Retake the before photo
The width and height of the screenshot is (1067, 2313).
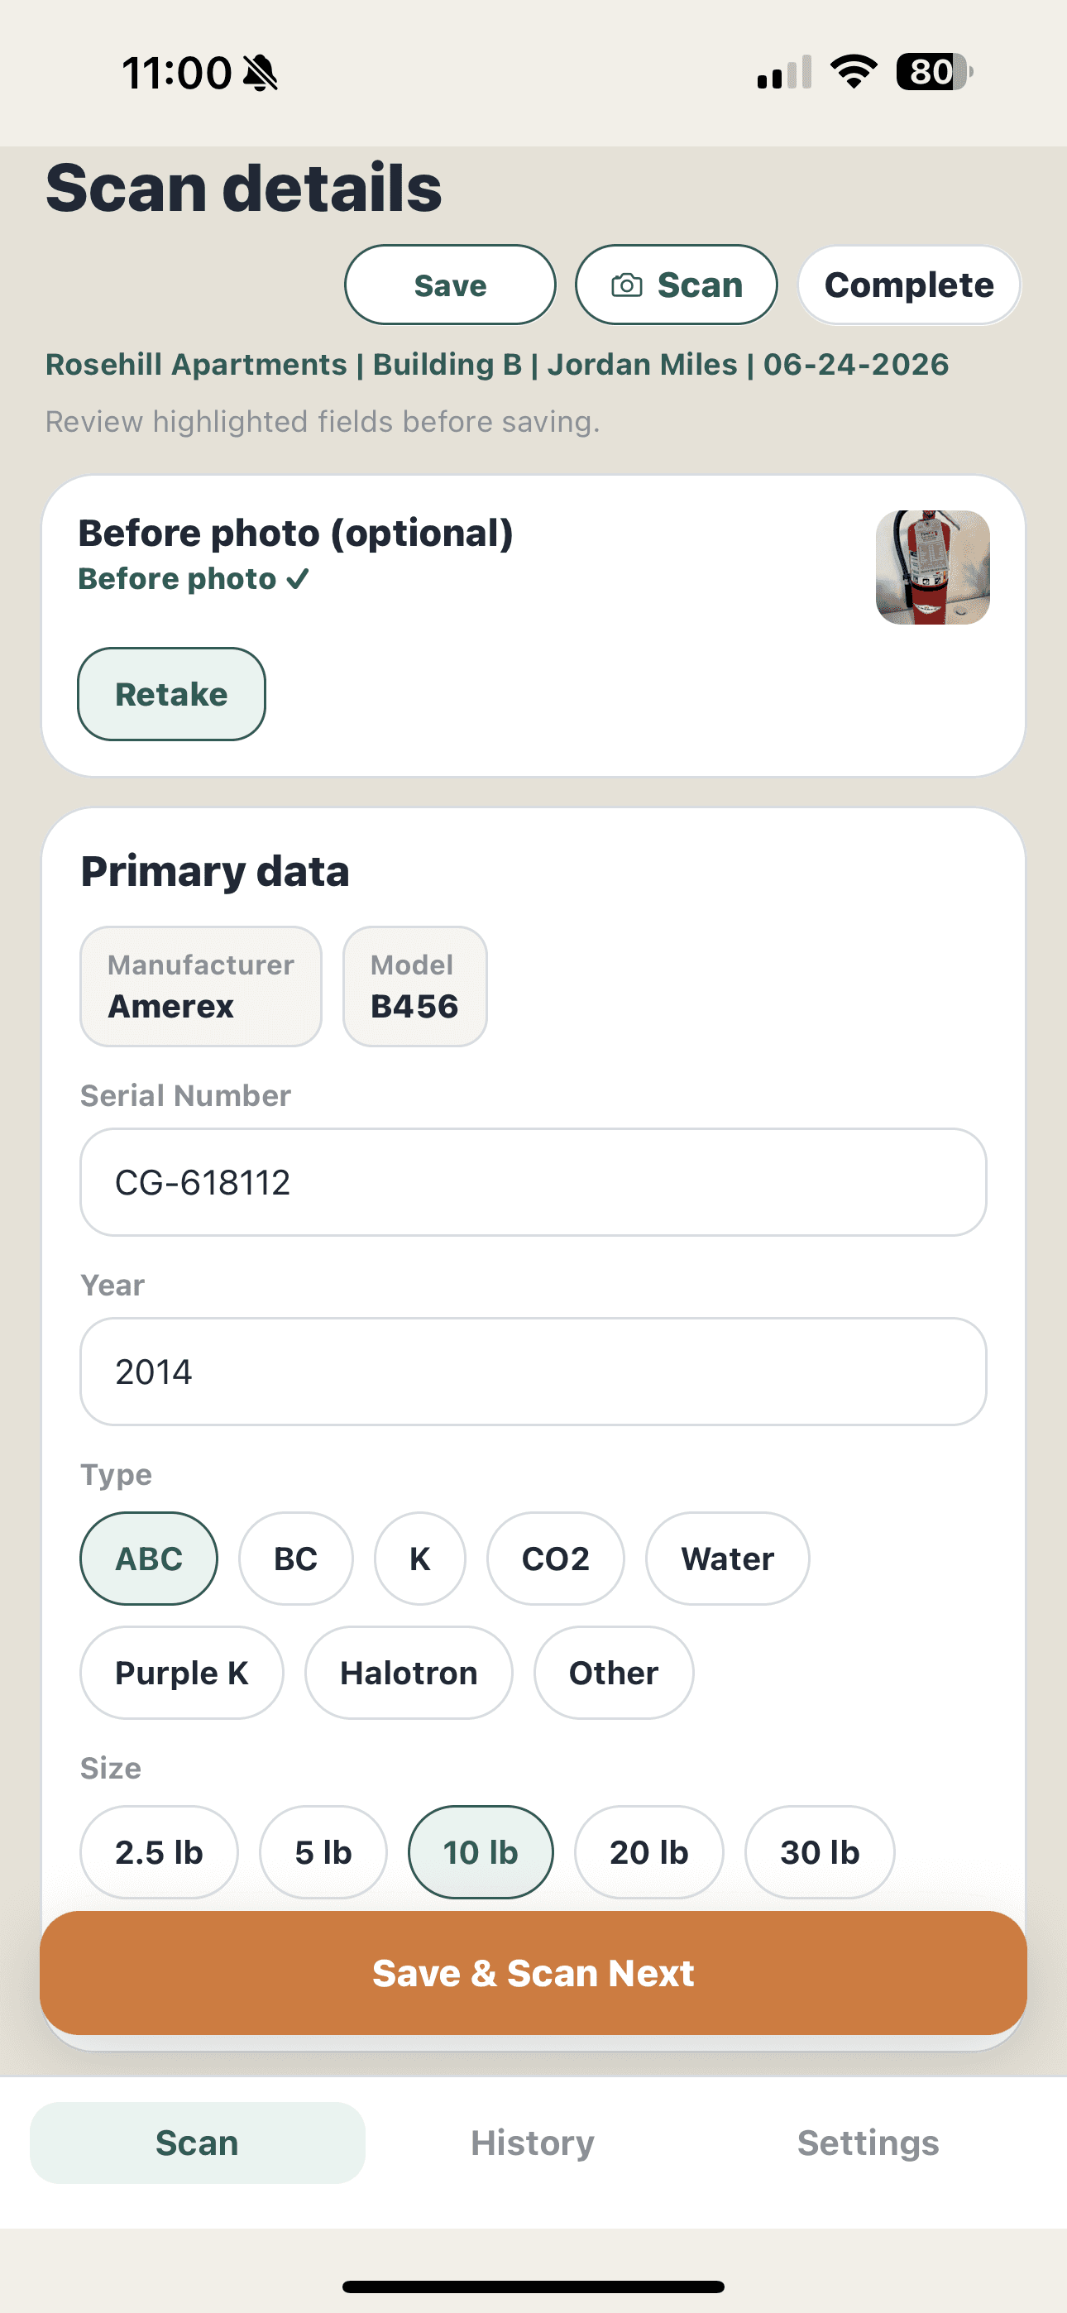pyautogui.click(x=171, y=694)
